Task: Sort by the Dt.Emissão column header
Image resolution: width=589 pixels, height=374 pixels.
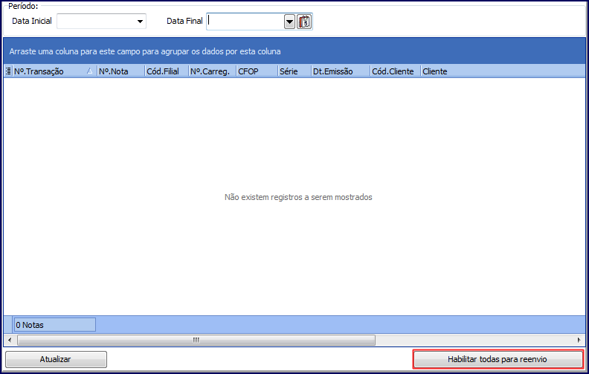Action: [x=341, y=71]
